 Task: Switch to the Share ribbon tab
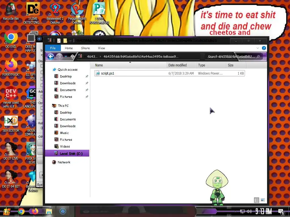click(86, 48)
